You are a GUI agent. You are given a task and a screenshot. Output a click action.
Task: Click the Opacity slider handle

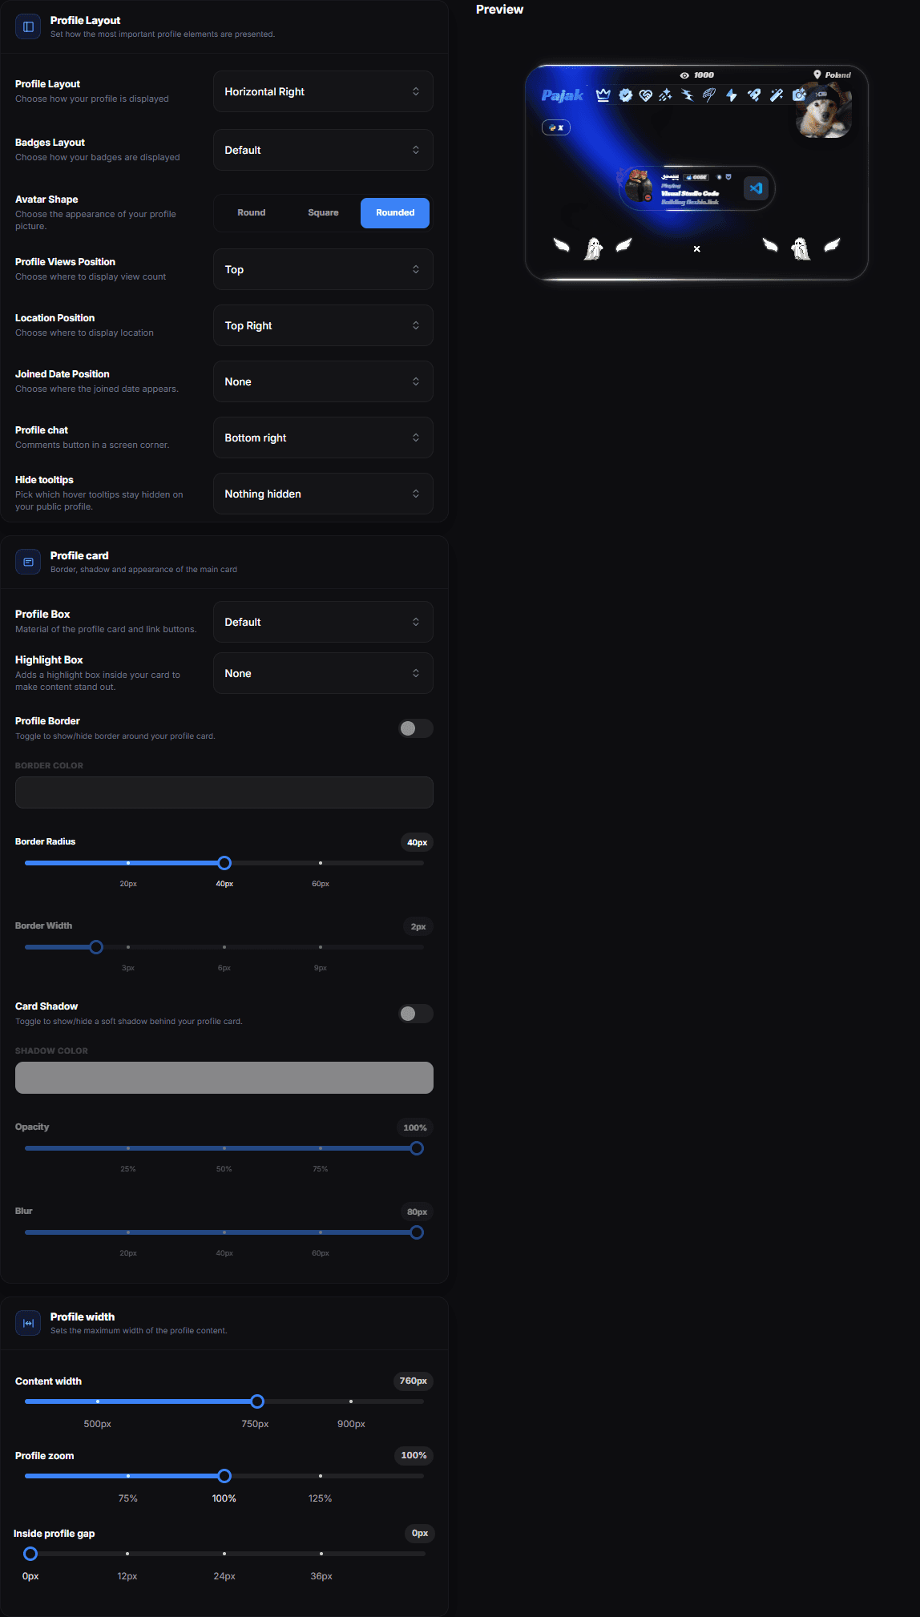click(417, 1148)
